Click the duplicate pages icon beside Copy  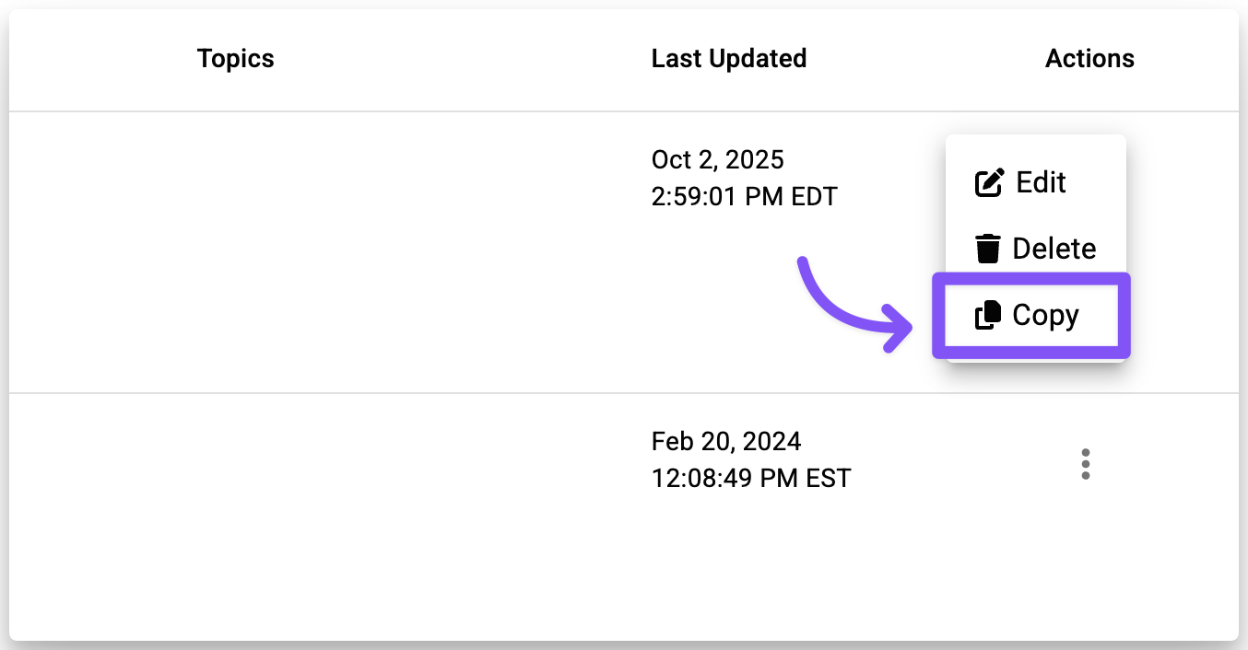pyautogui.click(x=988, y=316)
